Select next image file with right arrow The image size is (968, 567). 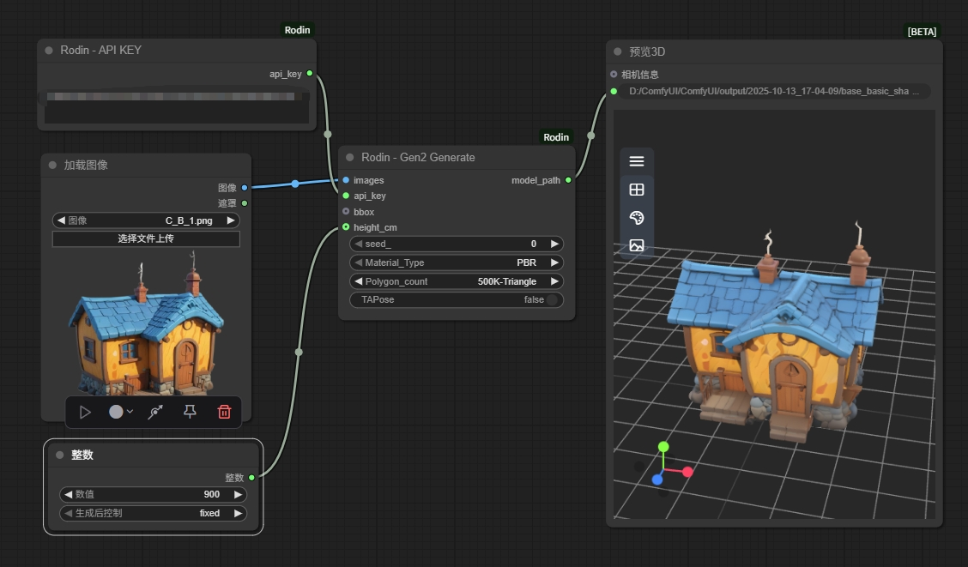230,220
